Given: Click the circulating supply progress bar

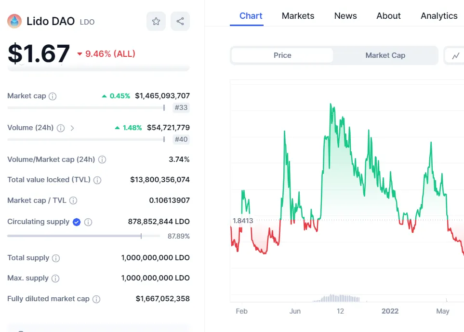Looking at the screenshot, I should (83, 236).
